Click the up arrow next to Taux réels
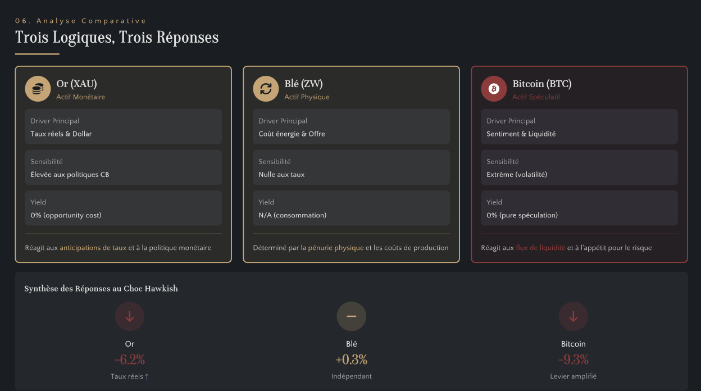Viewport: 701px width, 391px height. tap(147, 376)
